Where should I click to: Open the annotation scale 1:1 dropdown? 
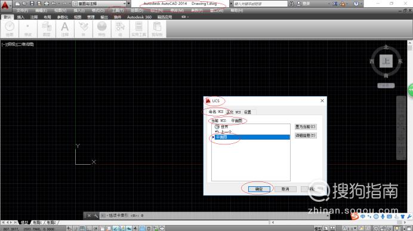pyautogui.click(x=350, y=229)
